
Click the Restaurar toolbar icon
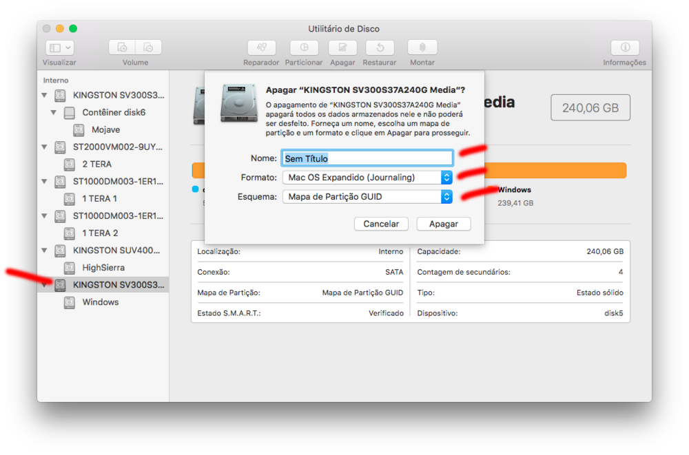tap(379, 47)
